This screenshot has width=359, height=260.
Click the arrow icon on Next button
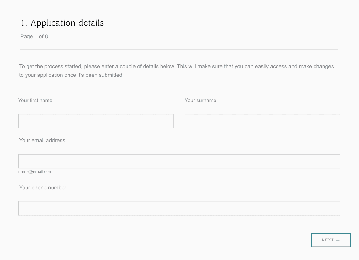(x=338, y=240)
